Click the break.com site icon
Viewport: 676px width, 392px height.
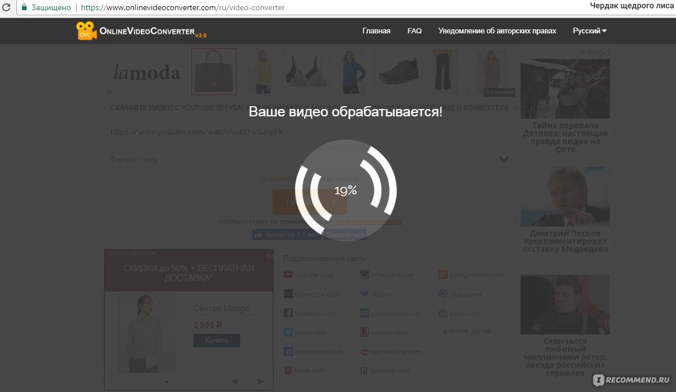288,370
